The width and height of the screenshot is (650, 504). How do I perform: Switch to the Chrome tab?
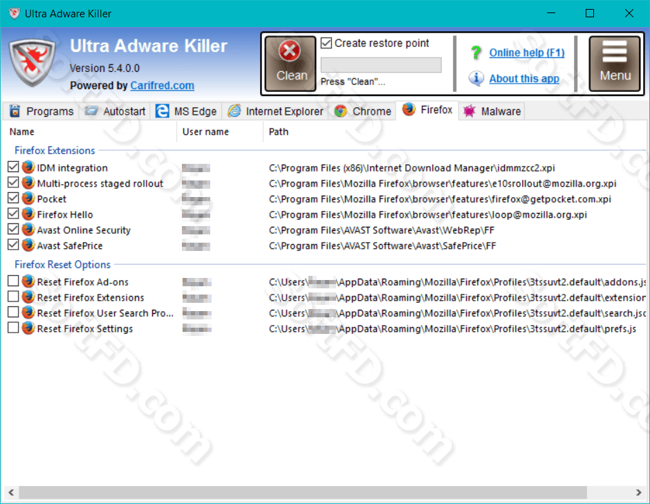362,111
